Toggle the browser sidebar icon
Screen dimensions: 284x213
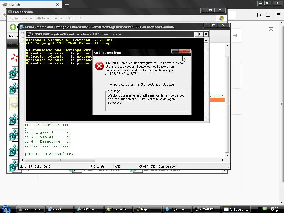coord(268,15)
